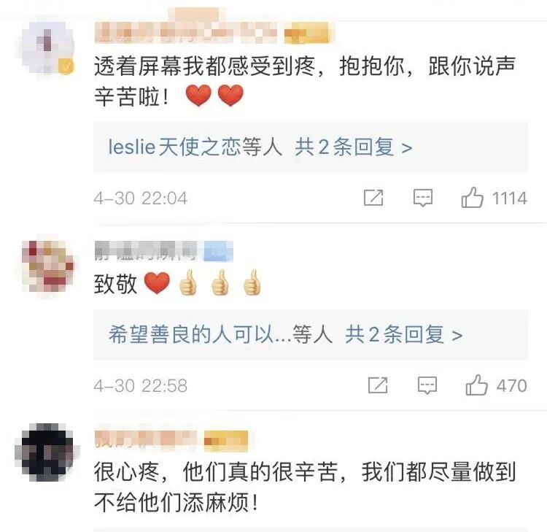Image resolution: width=547 pixels, height=532 pixels.
Task: Open the third commenter's blurred username
Action: click(x=145, y=439)
